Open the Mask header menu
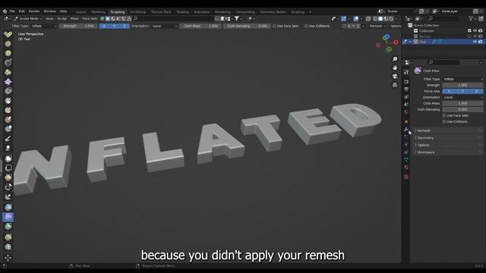The image size is (486, 273). coord(74,19)
